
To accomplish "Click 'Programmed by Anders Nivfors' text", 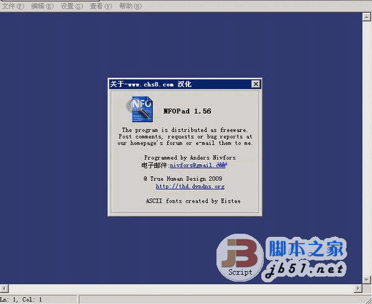I will point(190,158).
